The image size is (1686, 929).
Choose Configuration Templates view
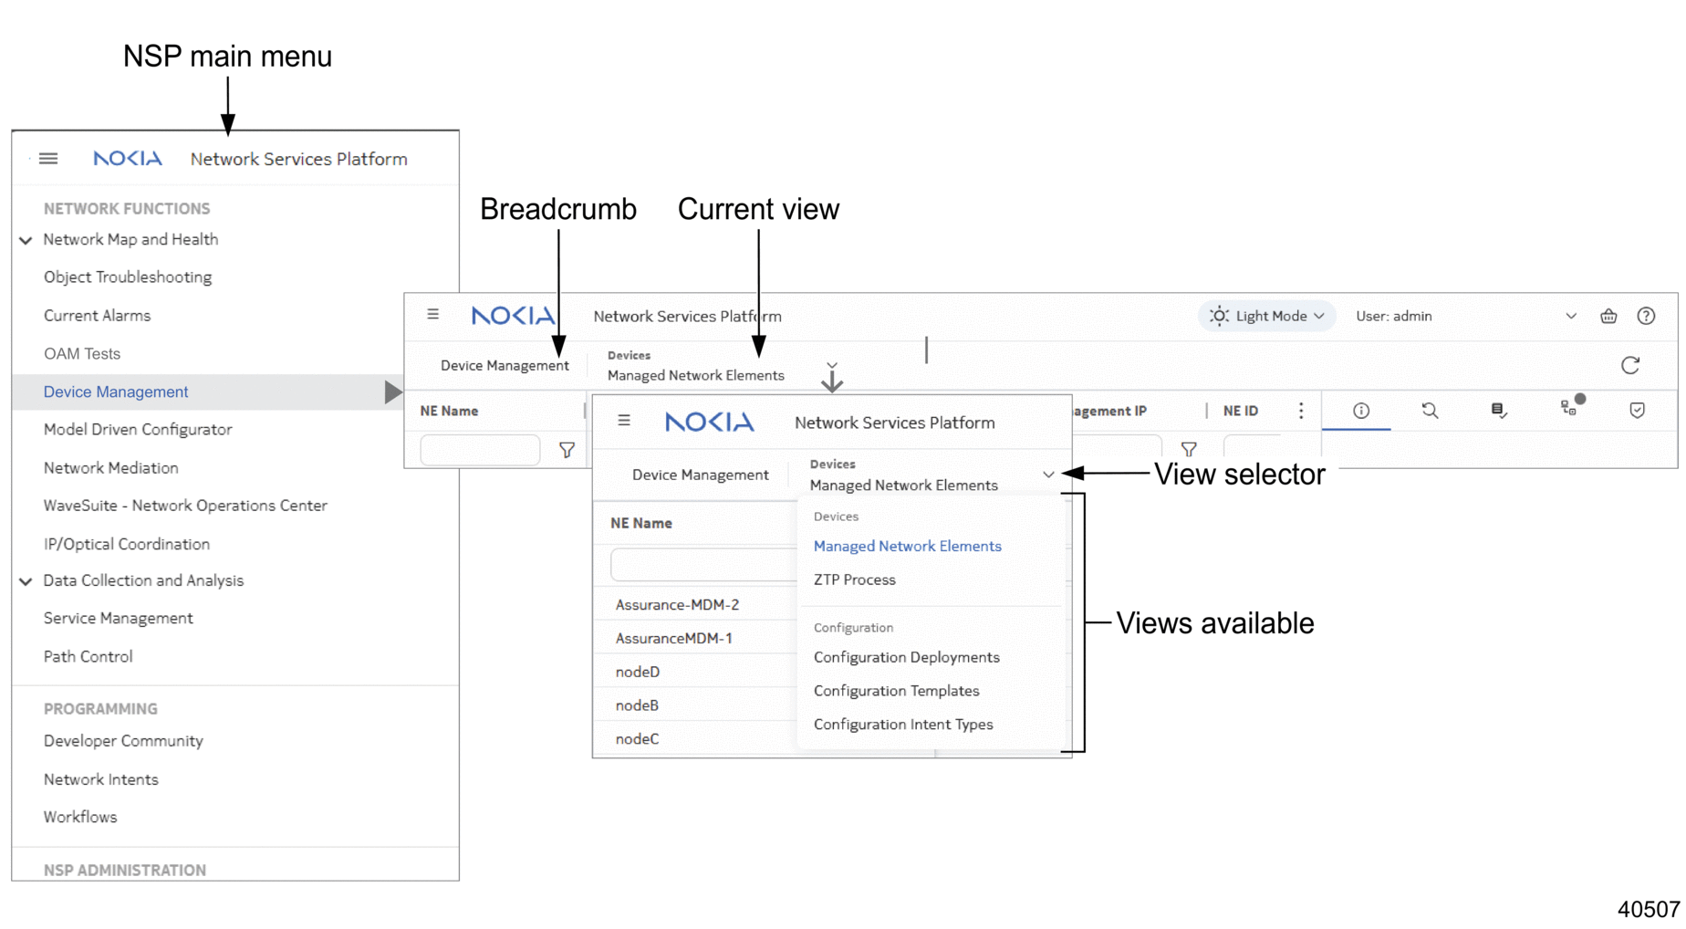click(896, 691)
